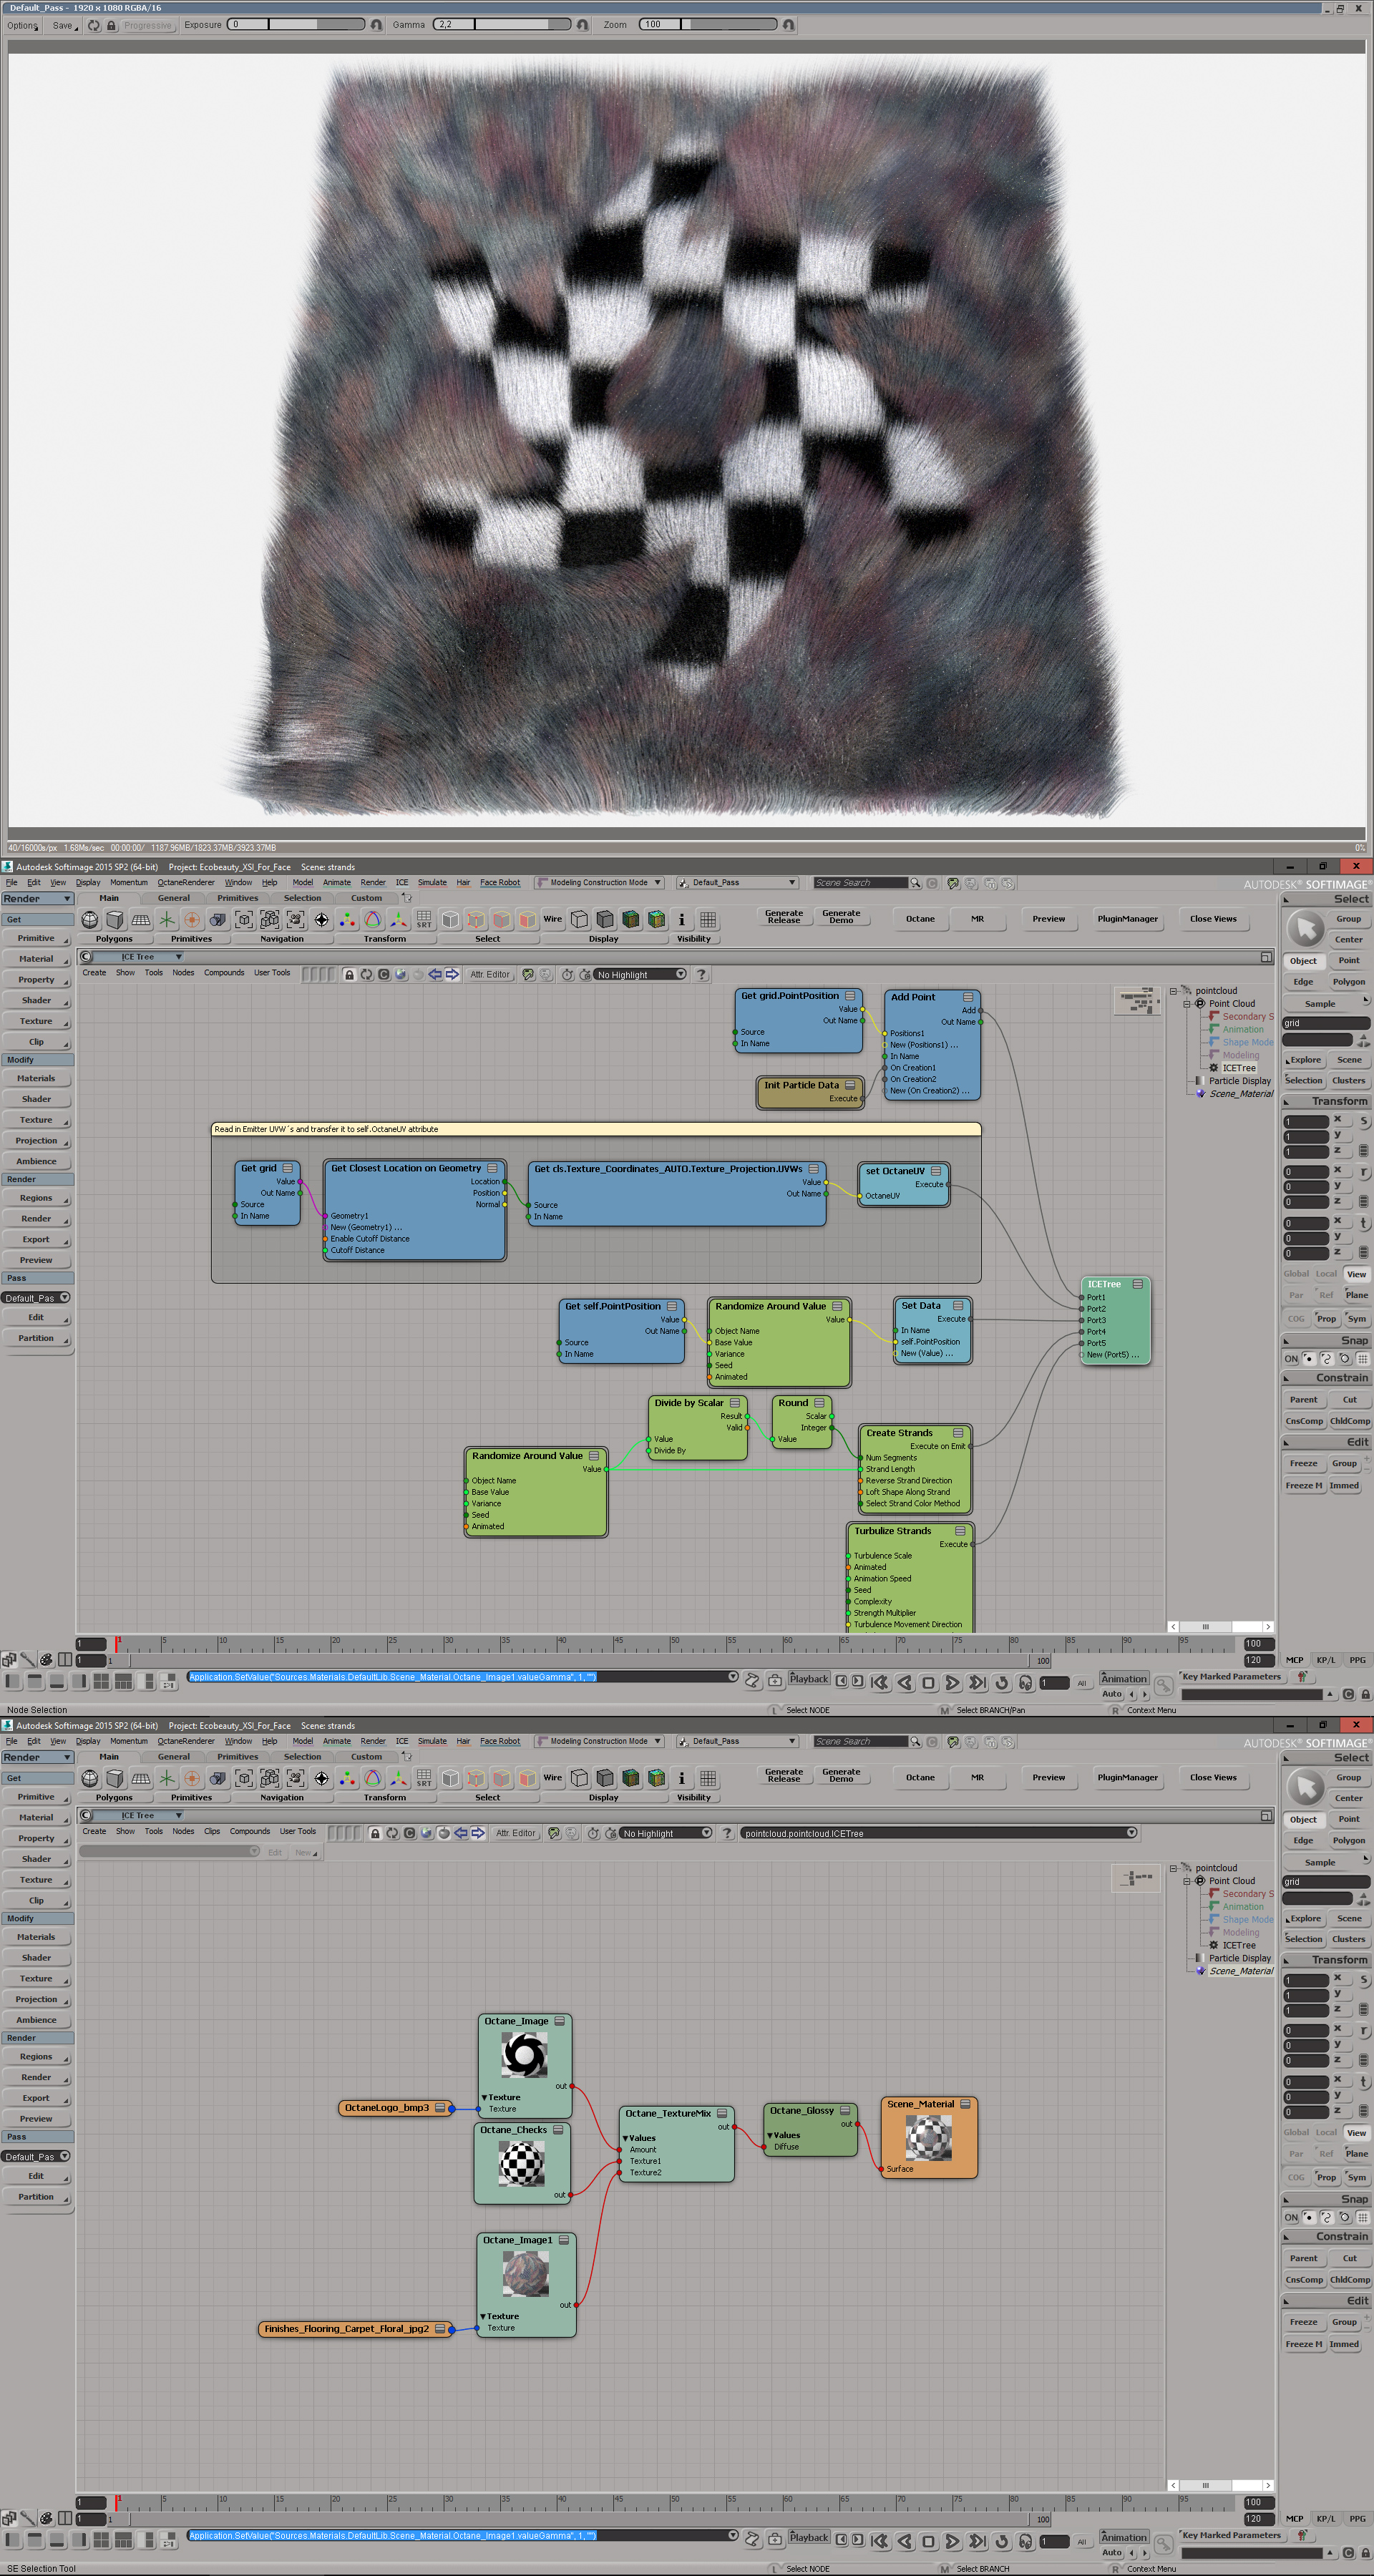This screenshot has width=1374, height=2576.
Task: Click the menu icon on the Init Particle Data node
Action: point(851,1085)
